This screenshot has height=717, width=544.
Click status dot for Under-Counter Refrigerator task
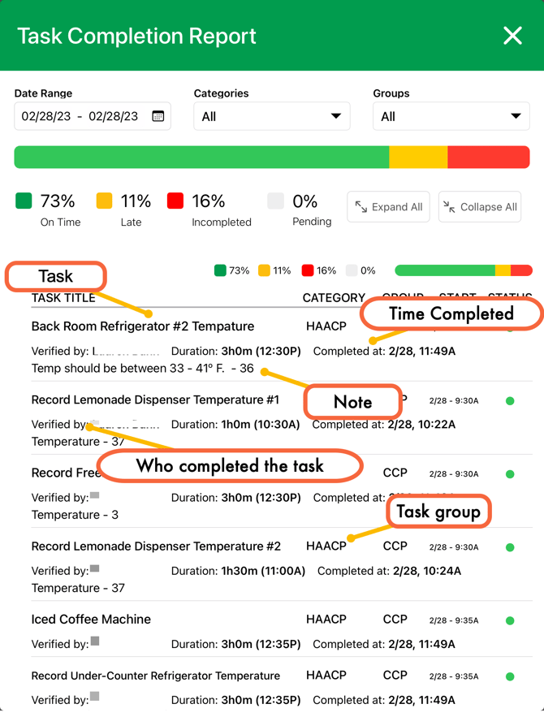click(510, 676)
